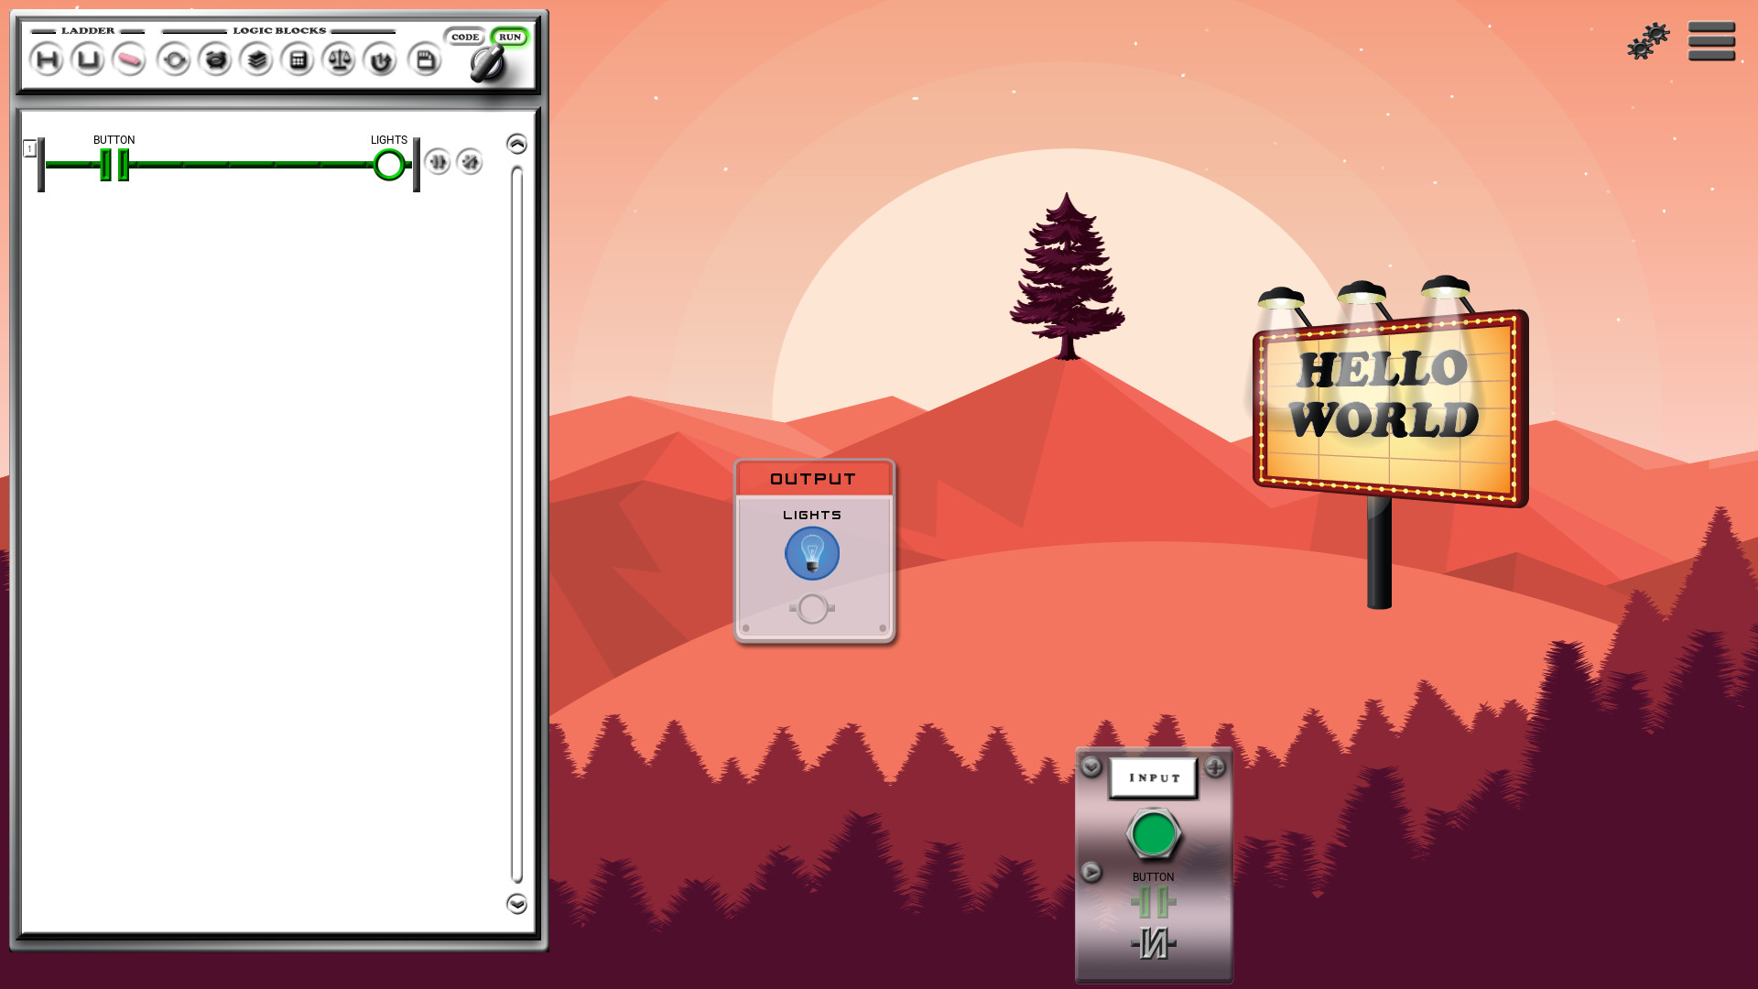Click the scroll-down chevron in the editor
This screenshot has width=1758, height=989.
518,903
